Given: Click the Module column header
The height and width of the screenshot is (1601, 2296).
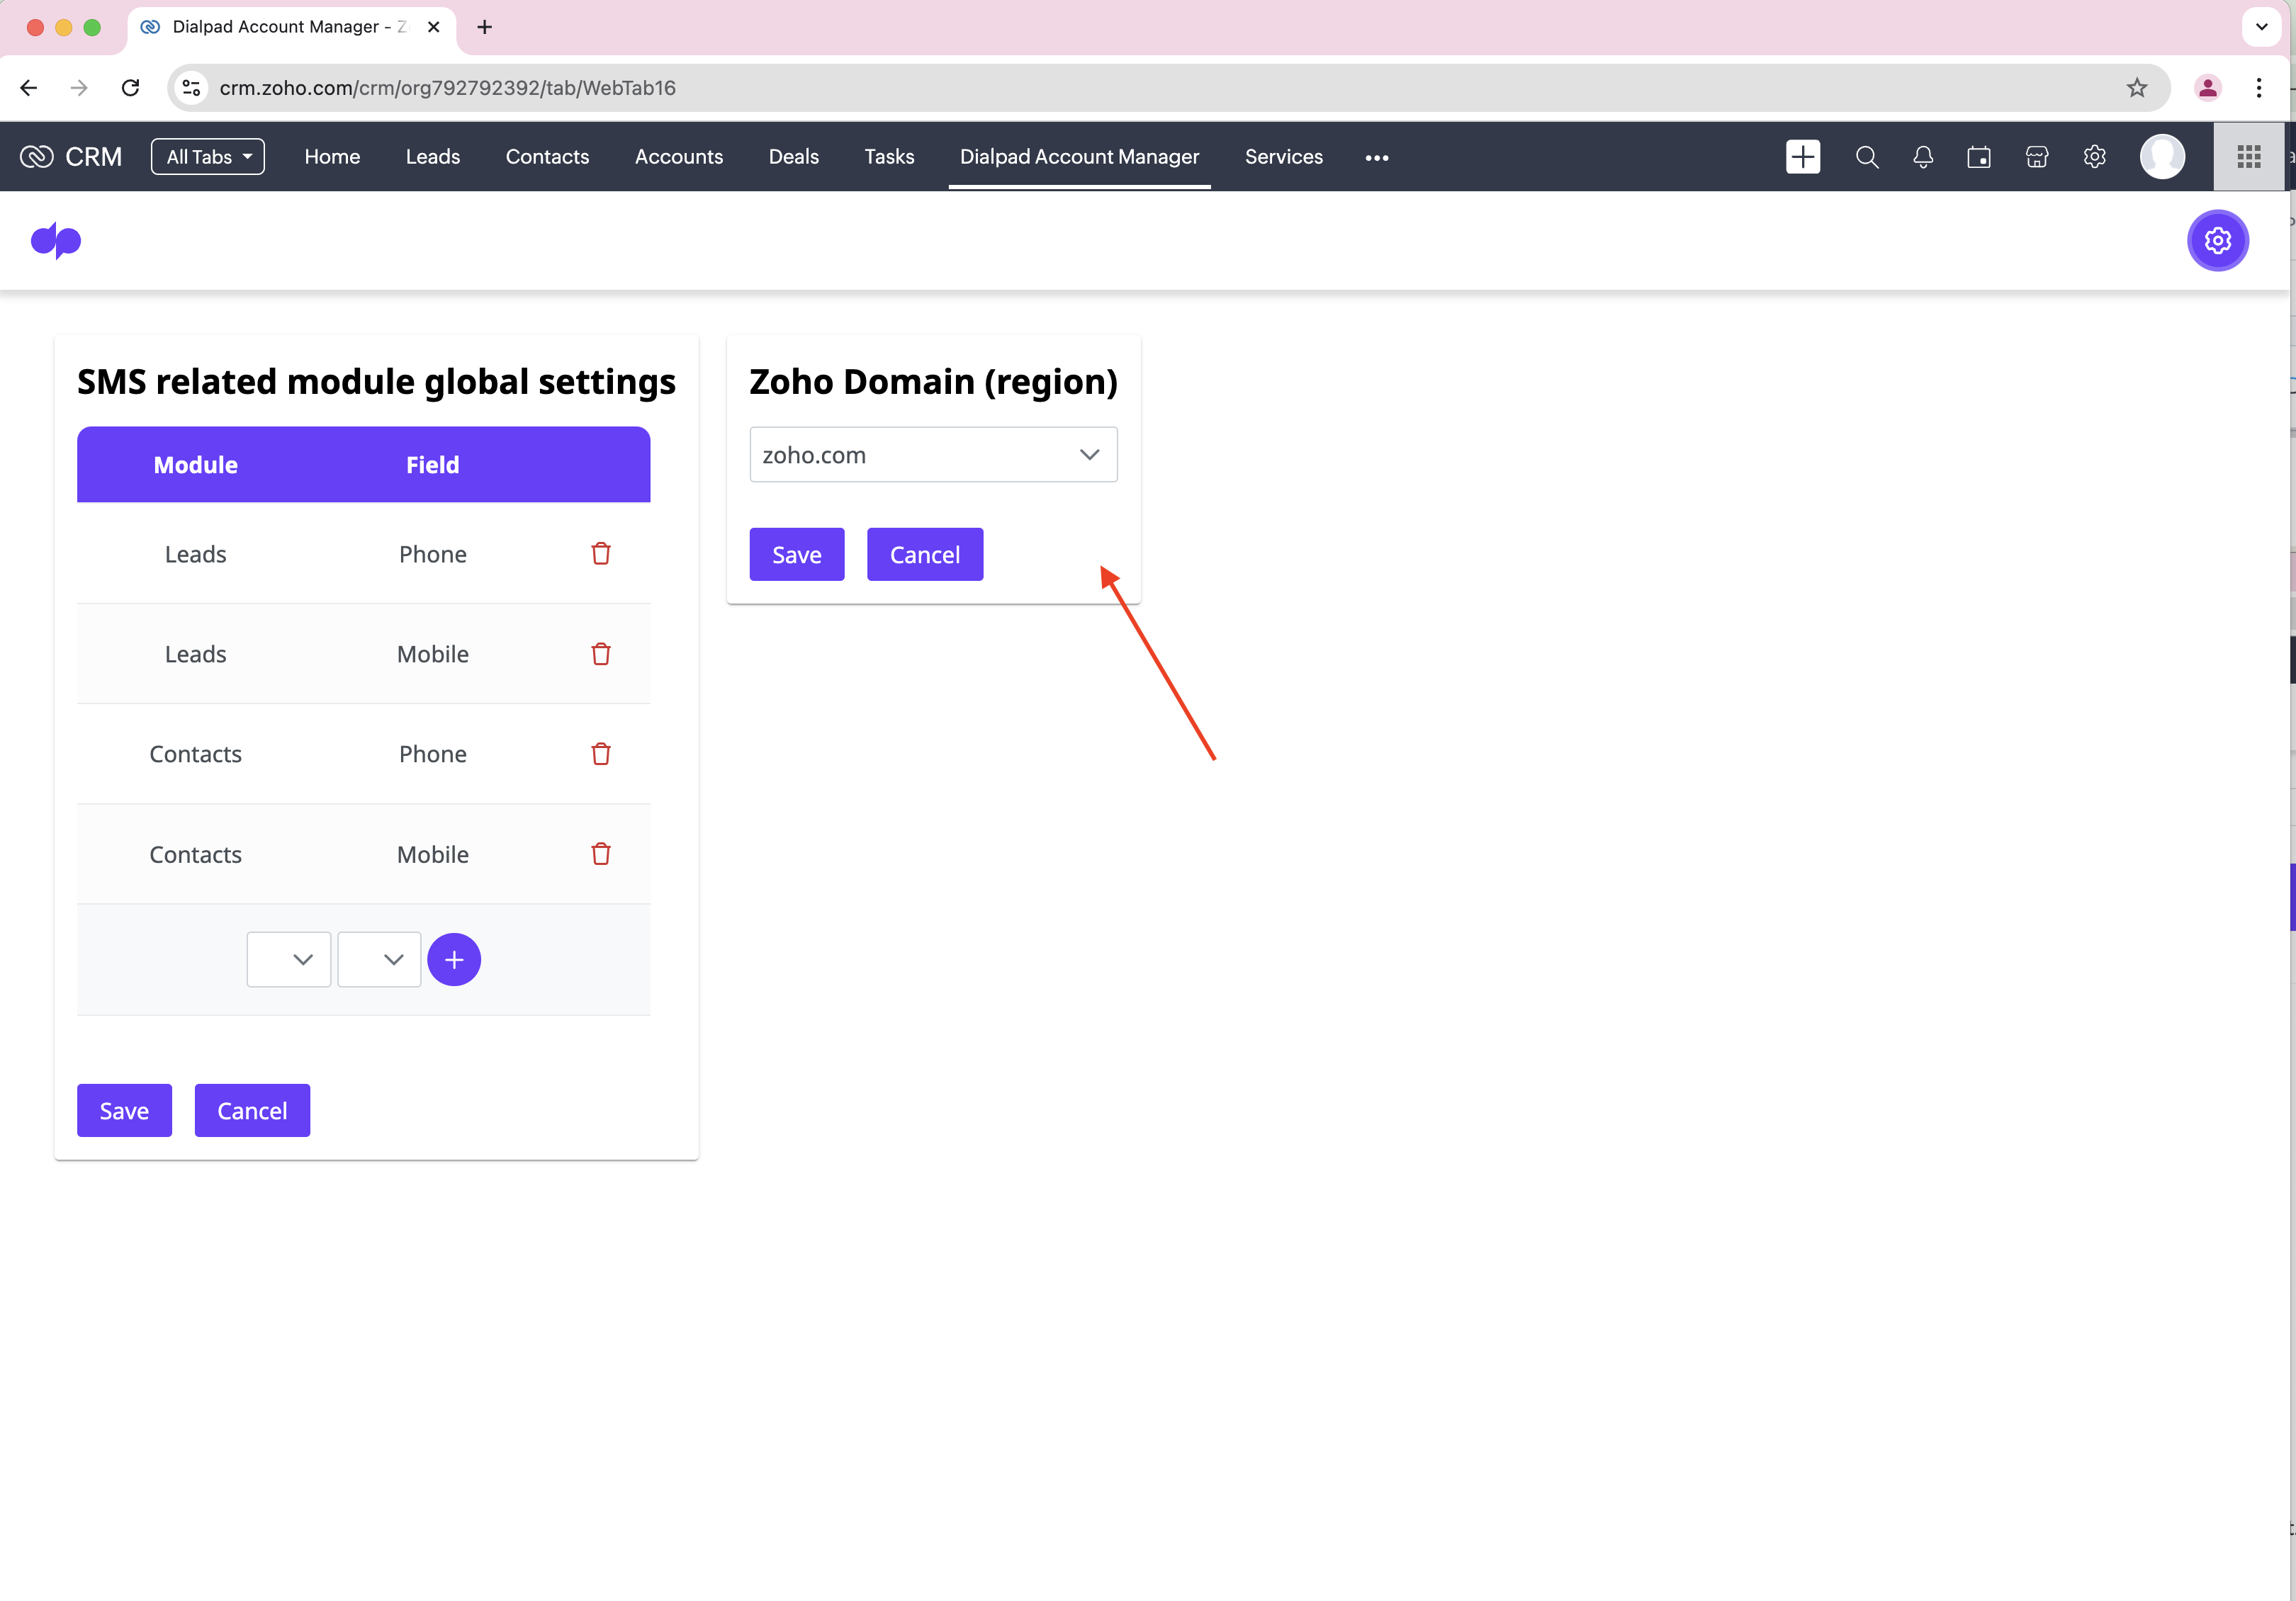Looking at the screenshot, I should [195, 465].
